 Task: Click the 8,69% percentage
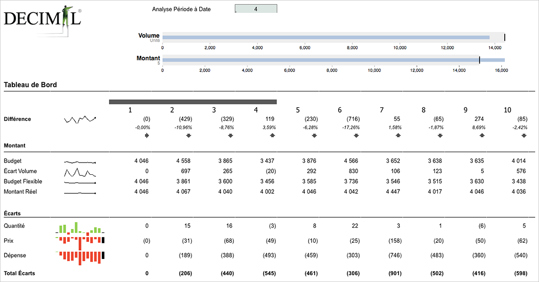coord(479,127)
